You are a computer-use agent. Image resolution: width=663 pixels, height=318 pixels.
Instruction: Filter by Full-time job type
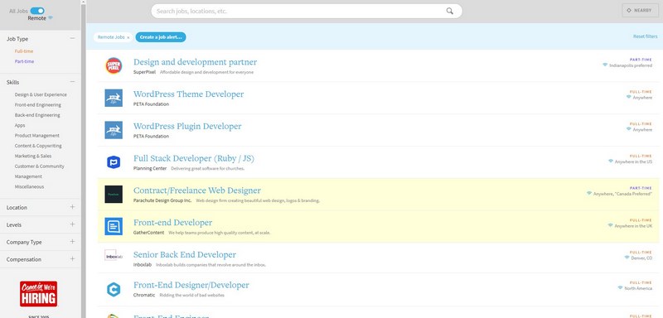click(24, 51)
